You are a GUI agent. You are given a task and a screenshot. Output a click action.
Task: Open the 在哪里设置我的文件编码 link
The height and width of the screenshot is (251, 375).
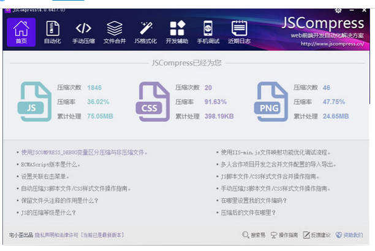point(254,201)
